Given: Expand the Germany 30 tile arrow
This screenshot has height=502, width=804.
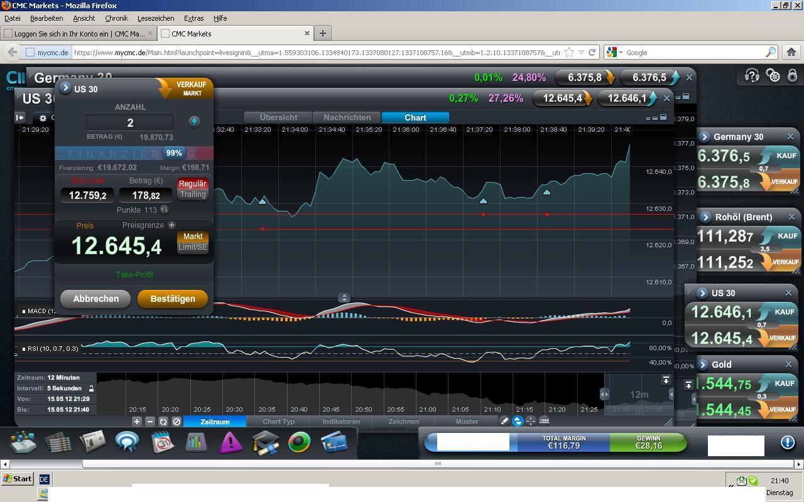Looking at the screenshot, I should pyautogui.click(x=704, y=137).
